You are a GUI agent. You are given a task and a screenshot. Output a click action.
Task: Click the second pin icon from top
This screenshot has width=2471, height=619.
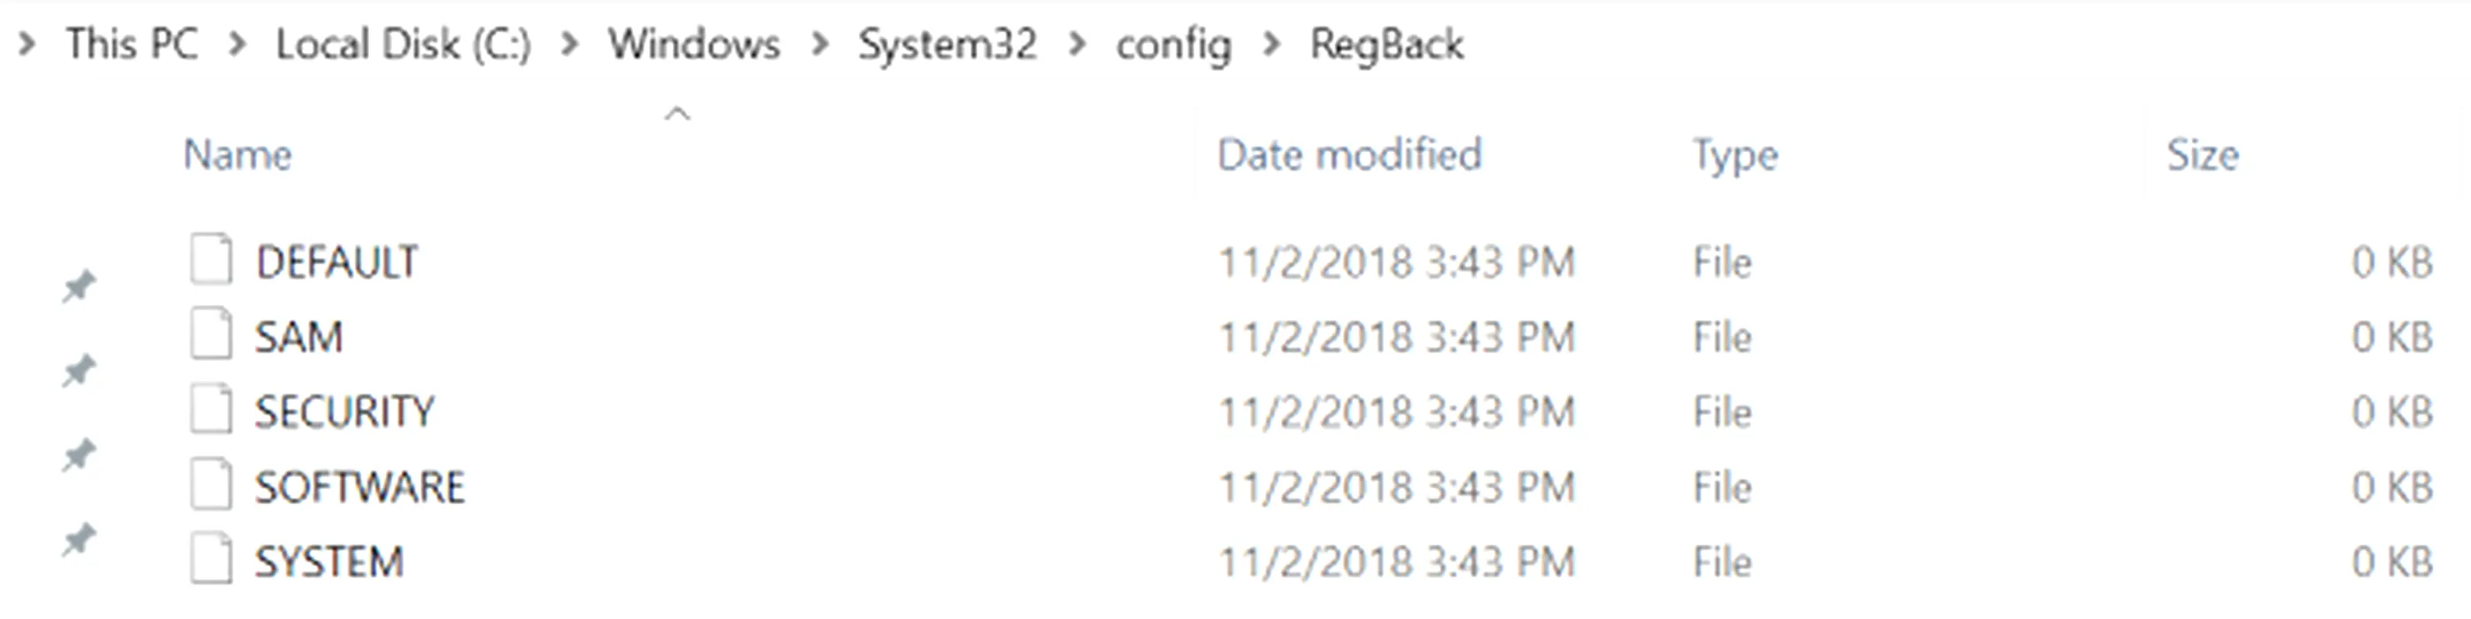click(x=79, y=371)
